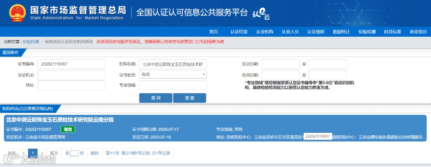Click the 尾页 last page button
Image resolution: width=431 pixels, height=167 pixels.
pyautogui.click(x=54, y=153)
